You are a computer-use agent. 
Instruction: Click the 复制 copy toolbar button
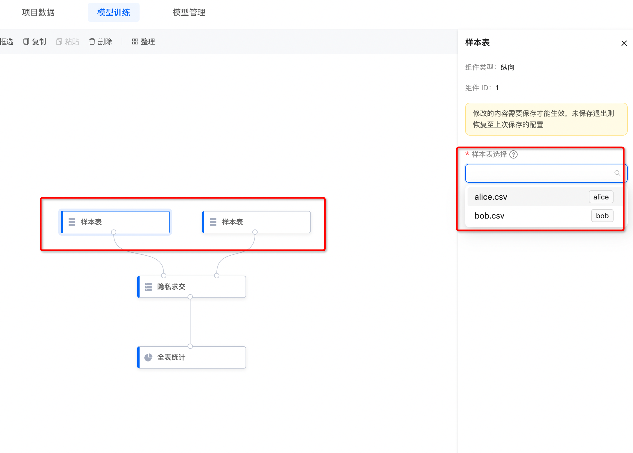click(x=35, y=41)
